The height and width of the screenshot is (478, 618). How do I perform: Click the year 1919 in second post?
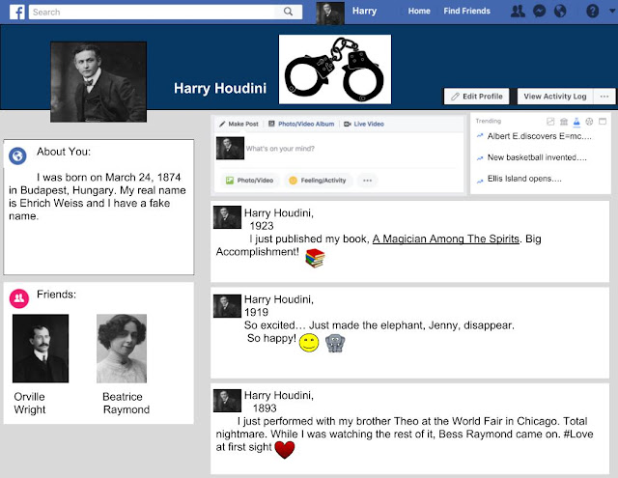click(256, 312)
